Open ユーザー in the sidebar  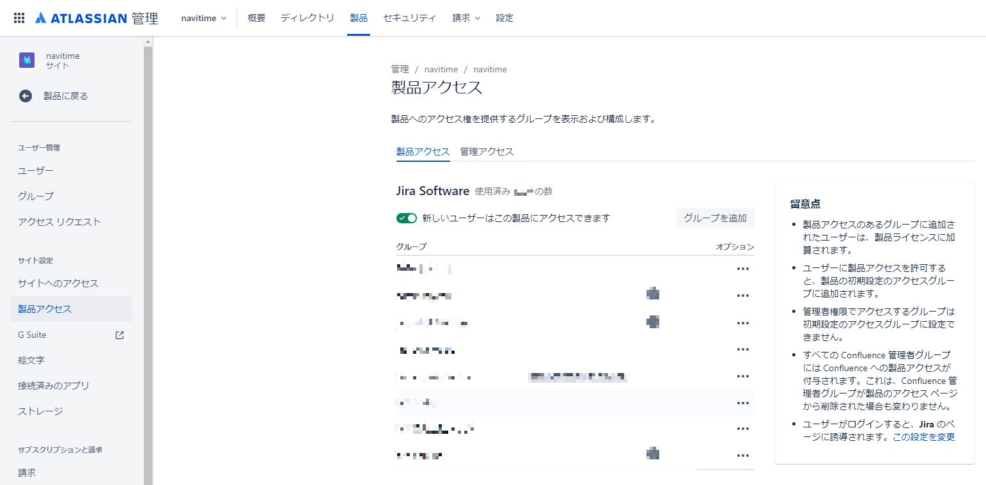pos(36,171)
